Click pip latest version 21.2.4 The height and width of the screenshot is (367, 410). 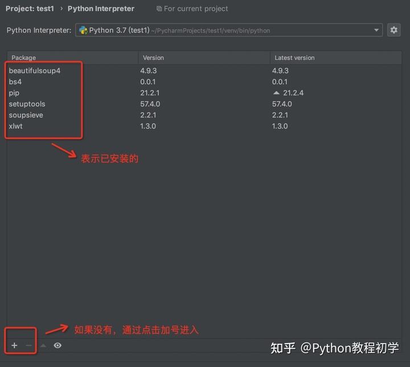click(293, 93)
